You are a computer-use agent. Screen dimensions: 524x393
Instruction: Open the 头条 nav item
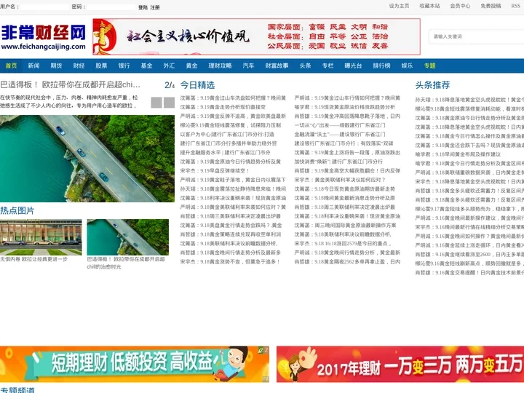point(305,65)
